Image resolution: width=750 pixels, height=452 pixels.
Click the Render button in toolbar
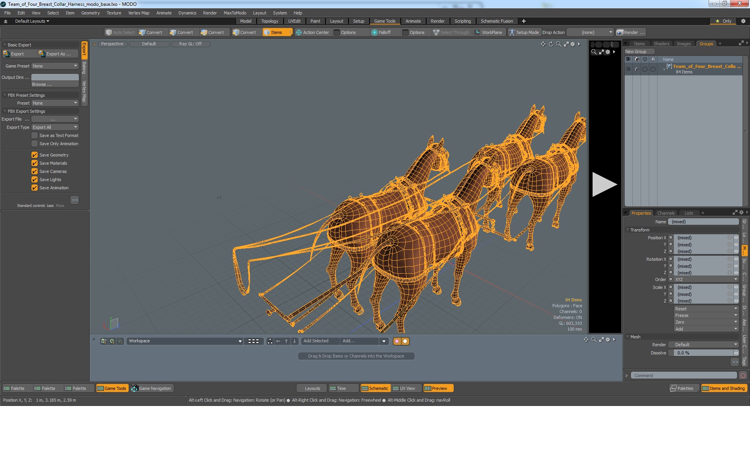click(x=630, y=32)
